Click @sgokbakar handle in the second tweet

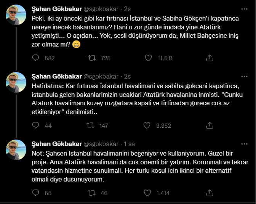coord(101,76)
